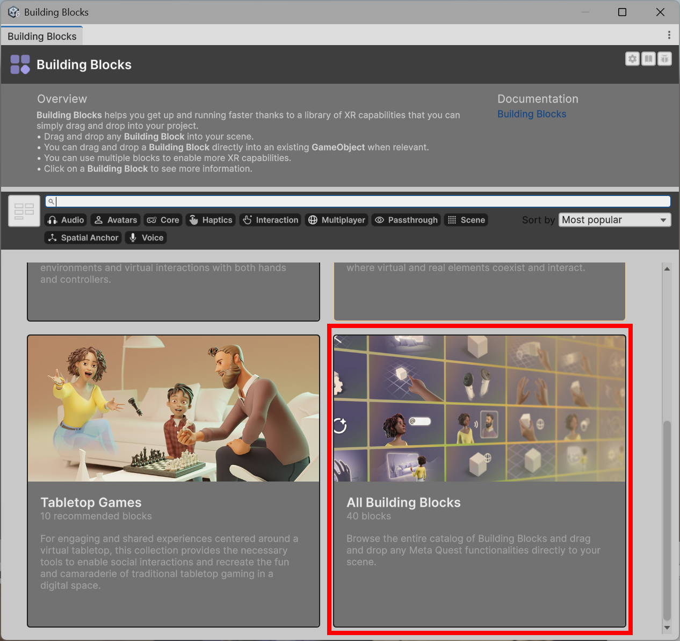
Task: Open the three-dot window options menu
Action: 669,35
